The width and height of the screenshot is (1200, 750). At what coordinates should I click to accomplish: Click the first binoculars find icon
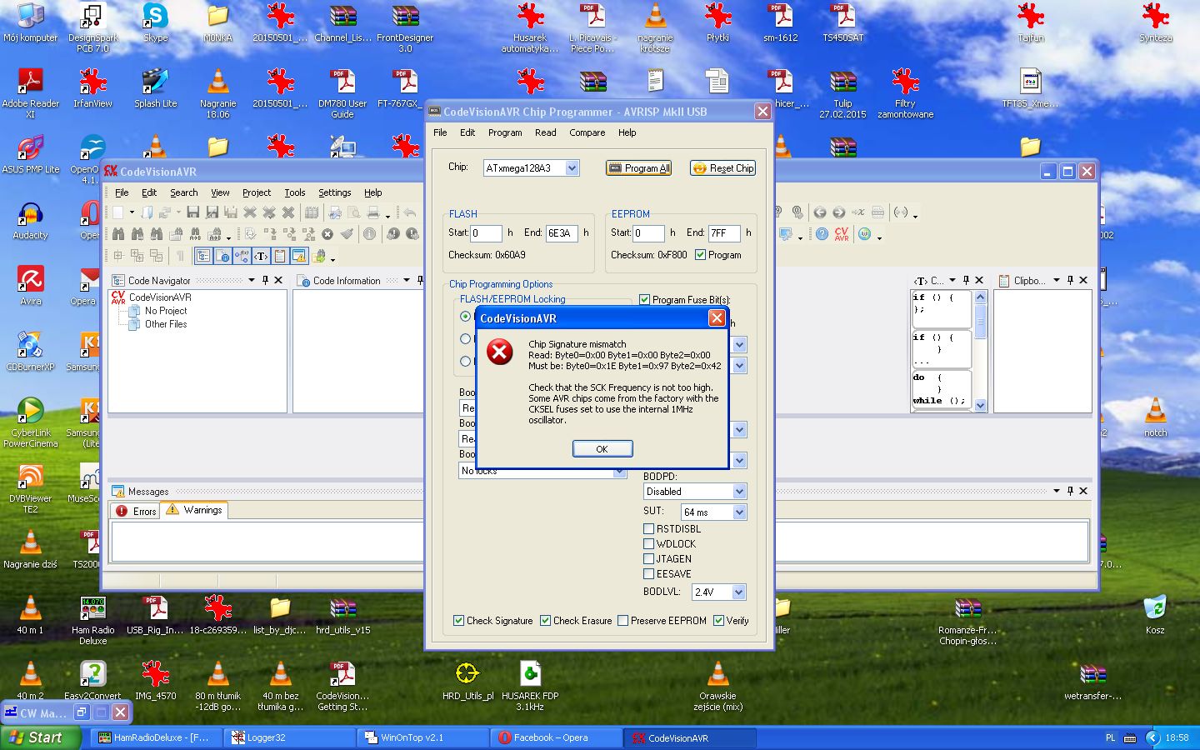118,234
